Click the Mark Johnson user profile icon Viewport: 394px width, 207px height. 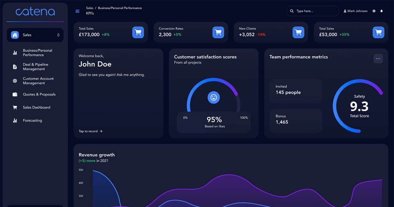345,11
